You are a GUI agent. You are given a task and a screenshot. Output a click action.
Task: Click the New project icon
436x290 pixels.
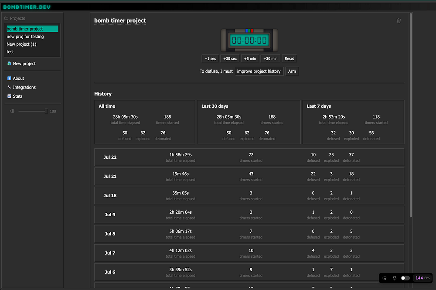(x=9, y=63)
